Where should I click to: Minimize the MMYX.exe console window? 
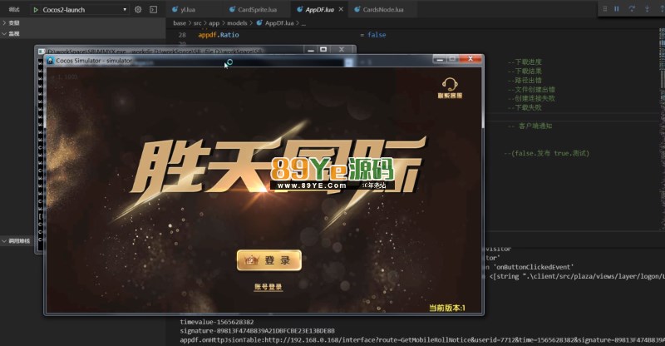click(x=310, y=50)
